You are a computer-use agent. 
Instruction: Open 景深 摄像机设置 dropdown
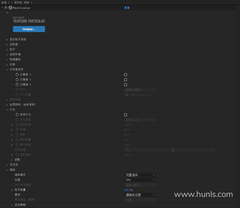click(140, 195)
